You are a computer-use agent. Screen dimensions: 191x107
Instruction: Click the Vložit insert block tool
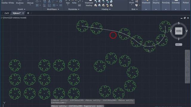click(132, 3)
